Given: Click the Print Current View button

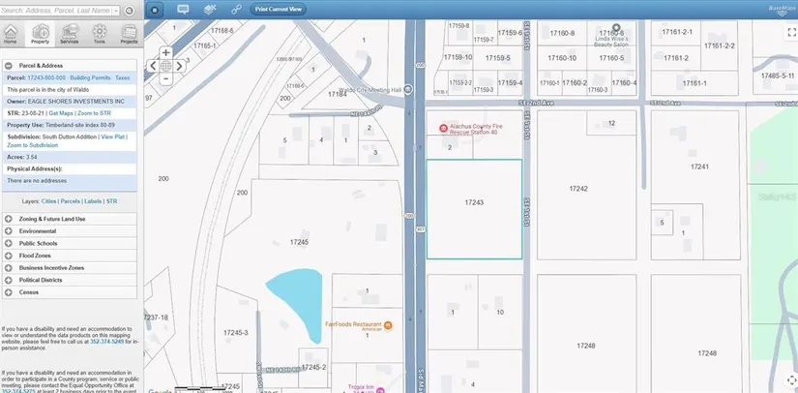Looking at the screenshot, I should pos(278,9).
